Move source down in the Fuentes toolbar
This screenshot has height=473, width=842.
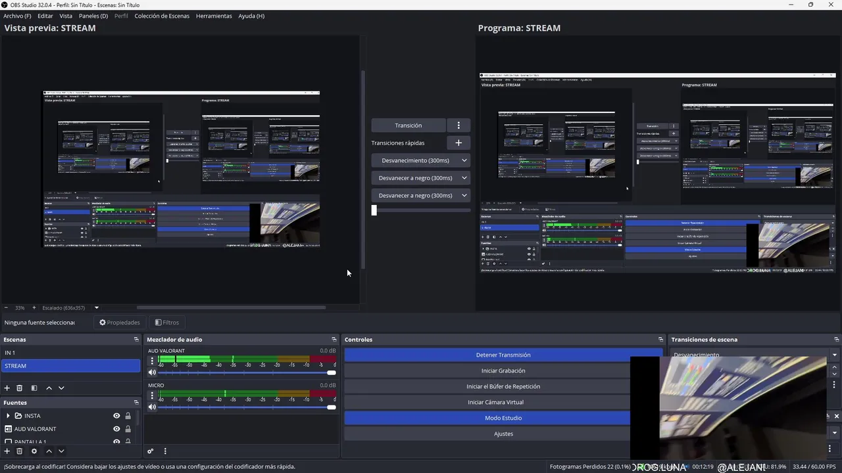click(x=61, y=451)
